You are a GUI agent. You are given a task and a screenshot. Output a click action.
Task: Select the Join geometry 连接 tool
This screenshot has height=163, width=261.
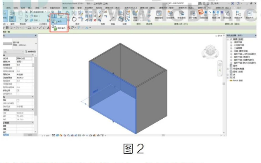click(35, 20)
